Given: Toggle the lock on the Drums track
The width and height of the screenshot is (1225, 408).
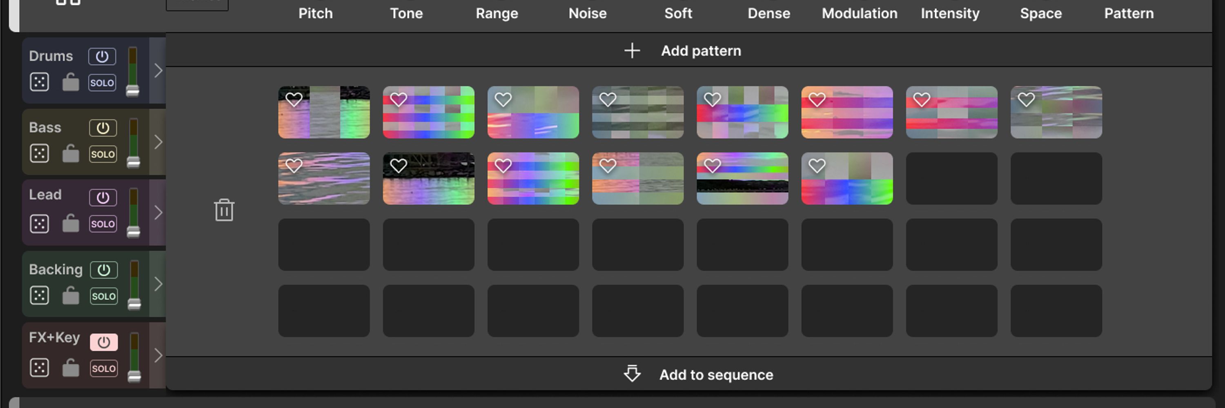Looking at the screenshot, I should [70, 82].
